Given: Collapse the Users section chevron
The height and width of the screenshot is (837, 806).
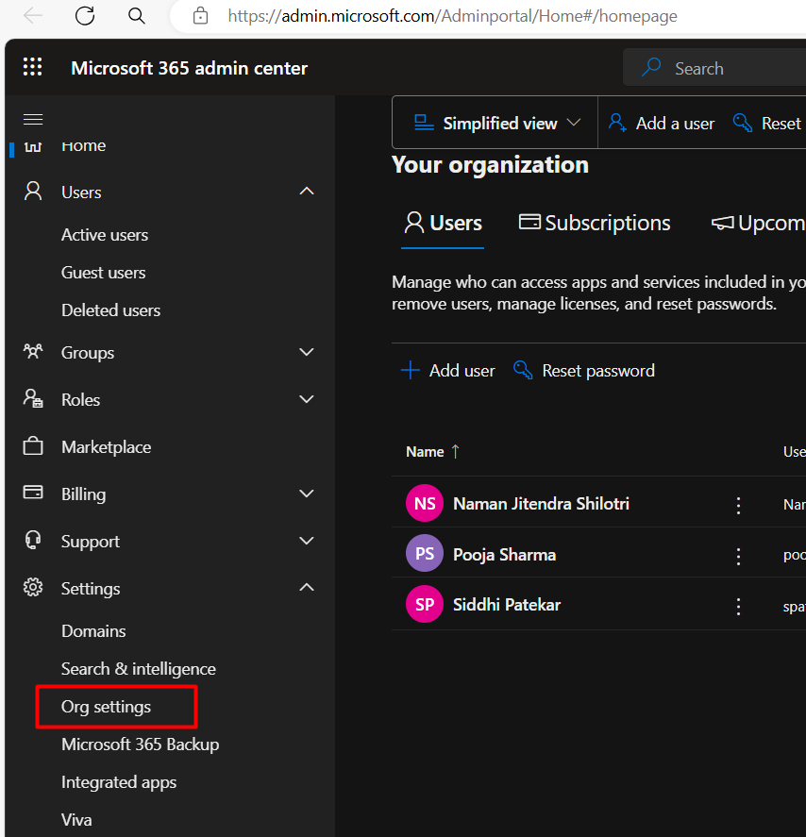Looking at the screenshot, I should coord(307,192).
